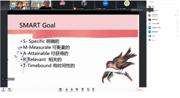This screenshot has width=180, height=98.
Task: Open the chat icon in toolbar
Action: pos(77,90)
